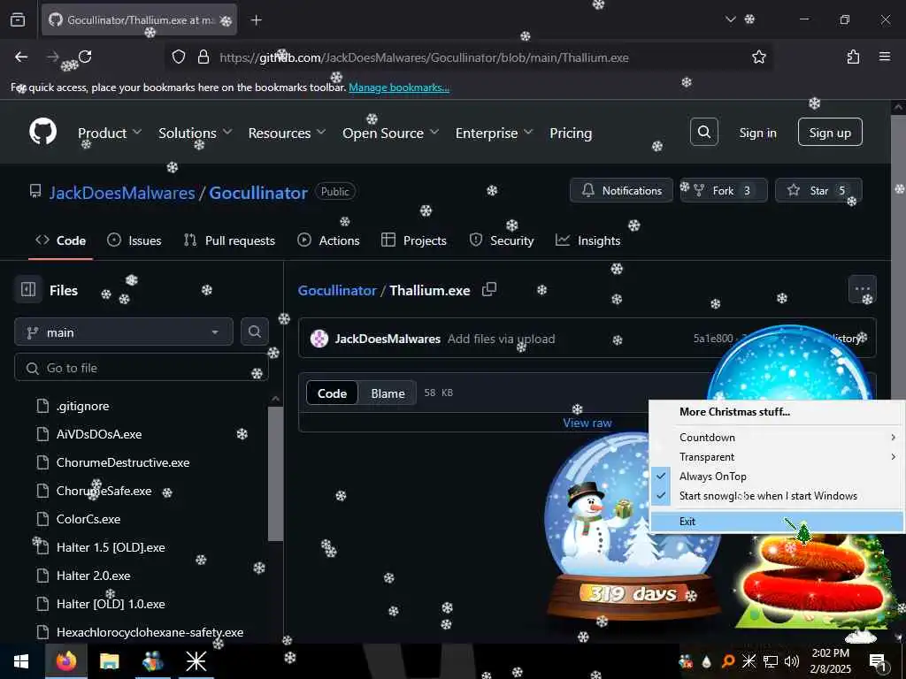The width and height of the screenshot is (906, 679).
Task: Fork the Gocullinator repository
Action: (x=724, y=191)
